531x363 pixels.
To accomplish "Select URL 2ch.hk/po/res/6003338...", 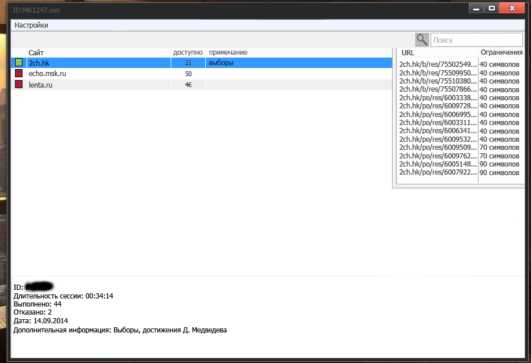I will pyautogui.click(x=438, y=98).
